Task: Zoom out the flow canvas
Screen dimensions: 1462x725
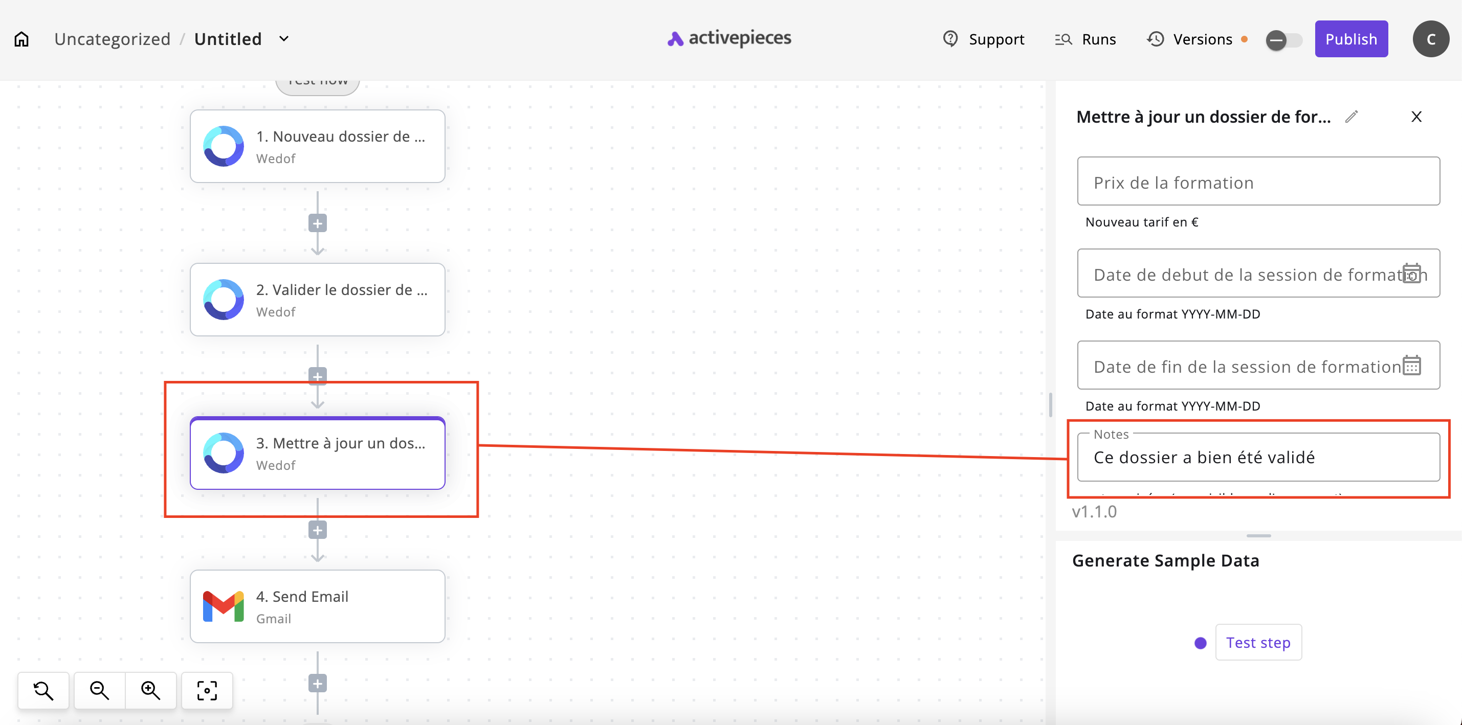Action: (99, 690)
